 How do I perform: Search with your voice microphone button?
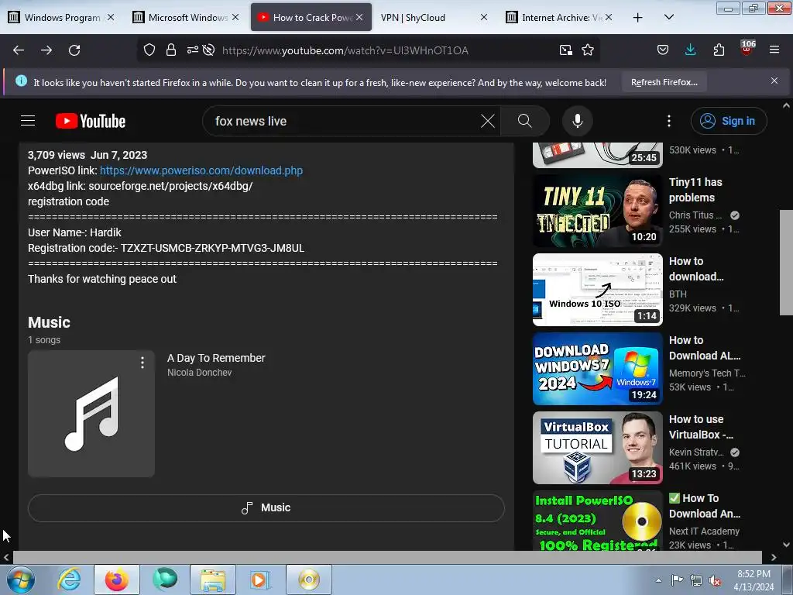pyautogui.click(x=577, y=121)
